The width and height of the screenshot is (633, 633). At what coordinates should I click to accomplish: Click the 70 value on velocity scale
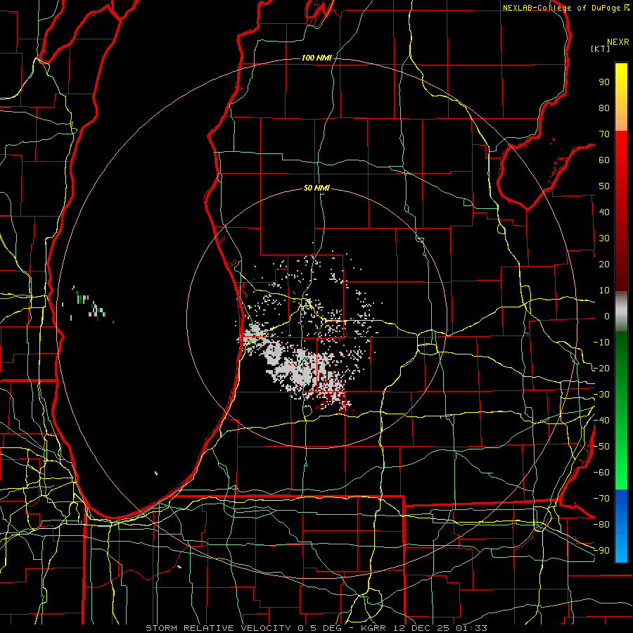(x=604, y=134)
